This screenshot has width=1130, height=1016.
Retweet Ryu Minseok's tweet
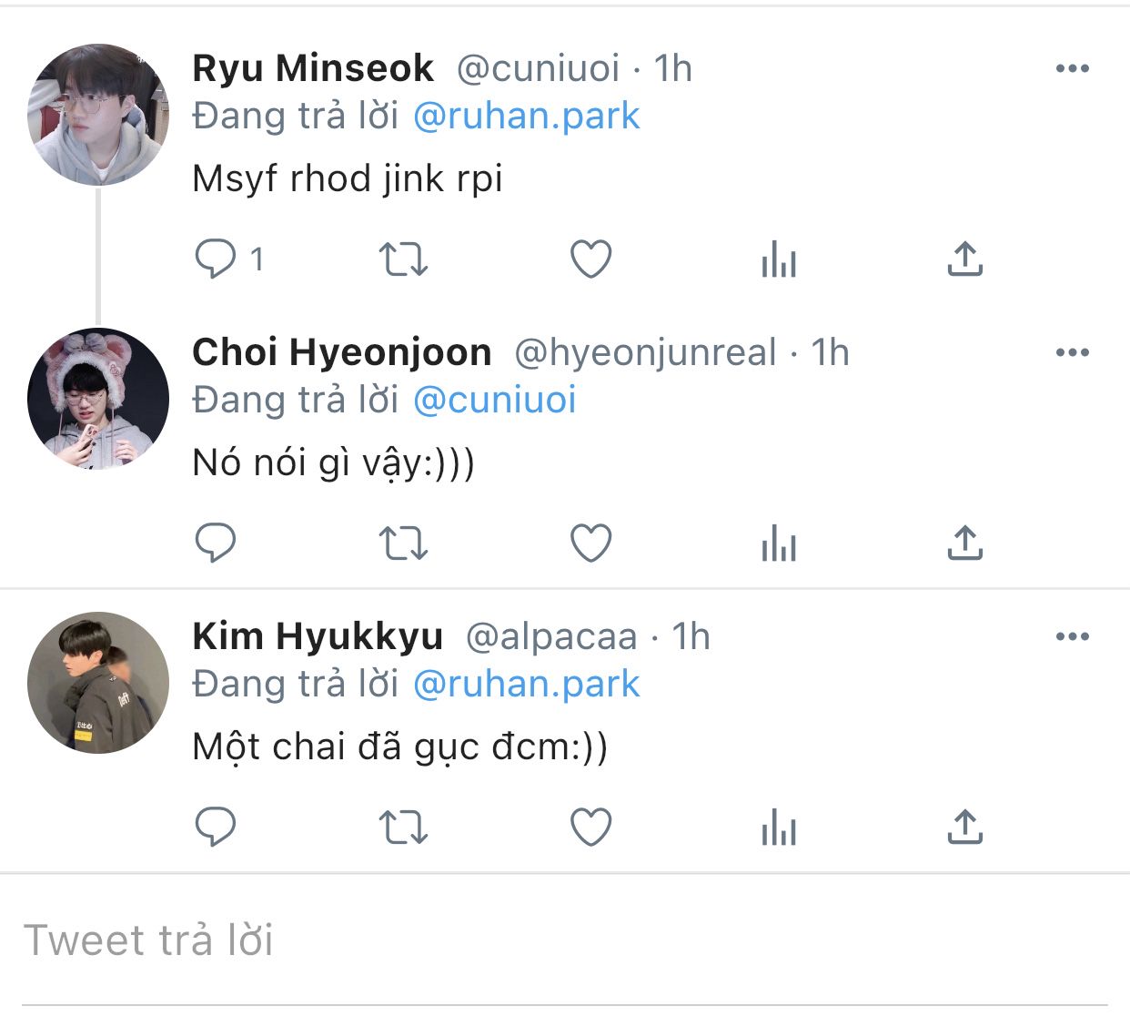403,259
